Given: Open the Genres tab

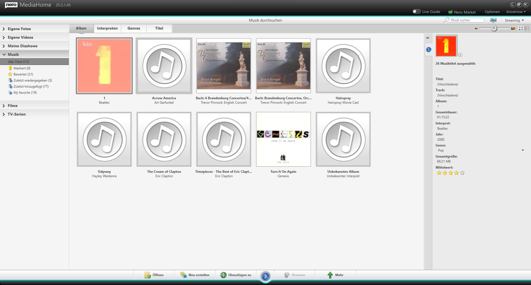Looking at the screenshot, I should 134,28.
